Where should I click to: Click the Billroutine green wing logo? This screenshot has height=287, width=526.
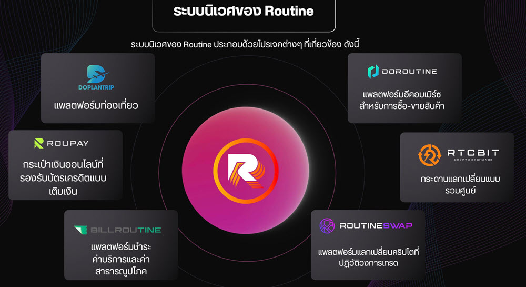(80, 230)
